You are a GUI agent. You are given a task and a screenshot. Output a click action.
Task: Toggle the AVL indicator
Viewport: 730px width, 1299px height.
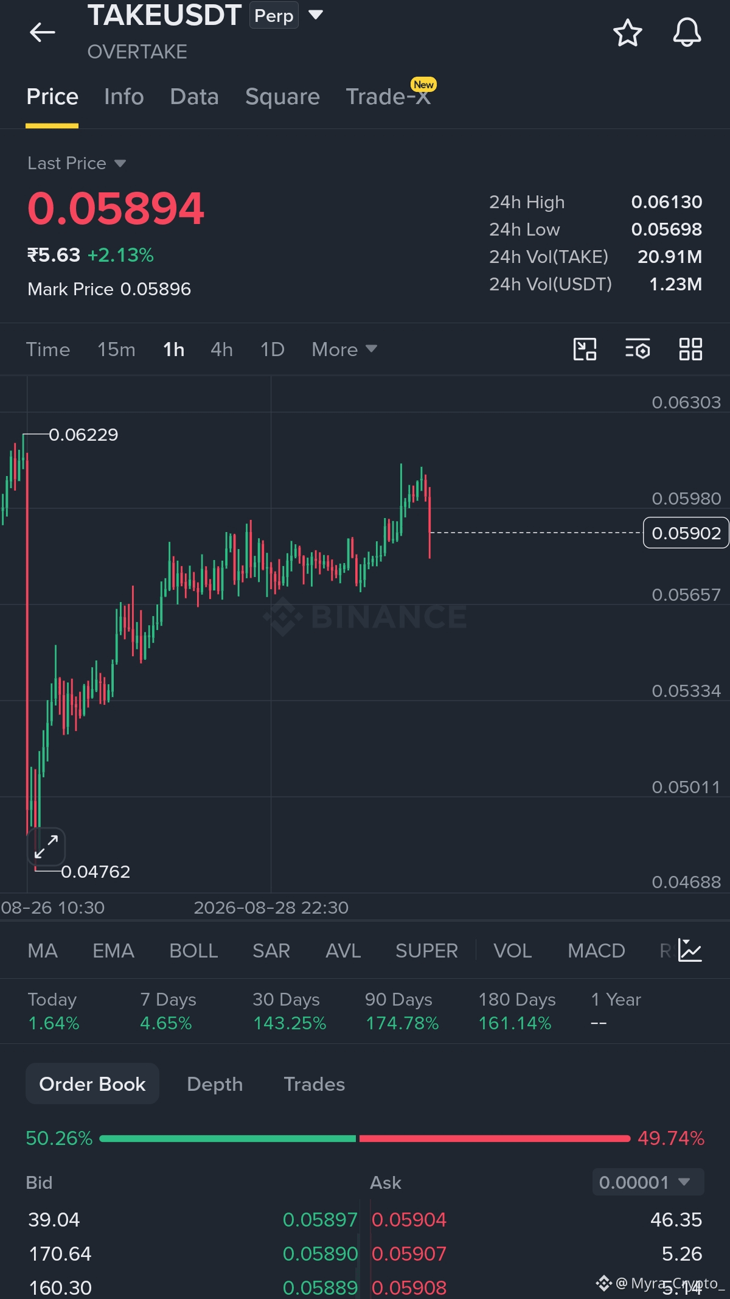tap(343, 950)
